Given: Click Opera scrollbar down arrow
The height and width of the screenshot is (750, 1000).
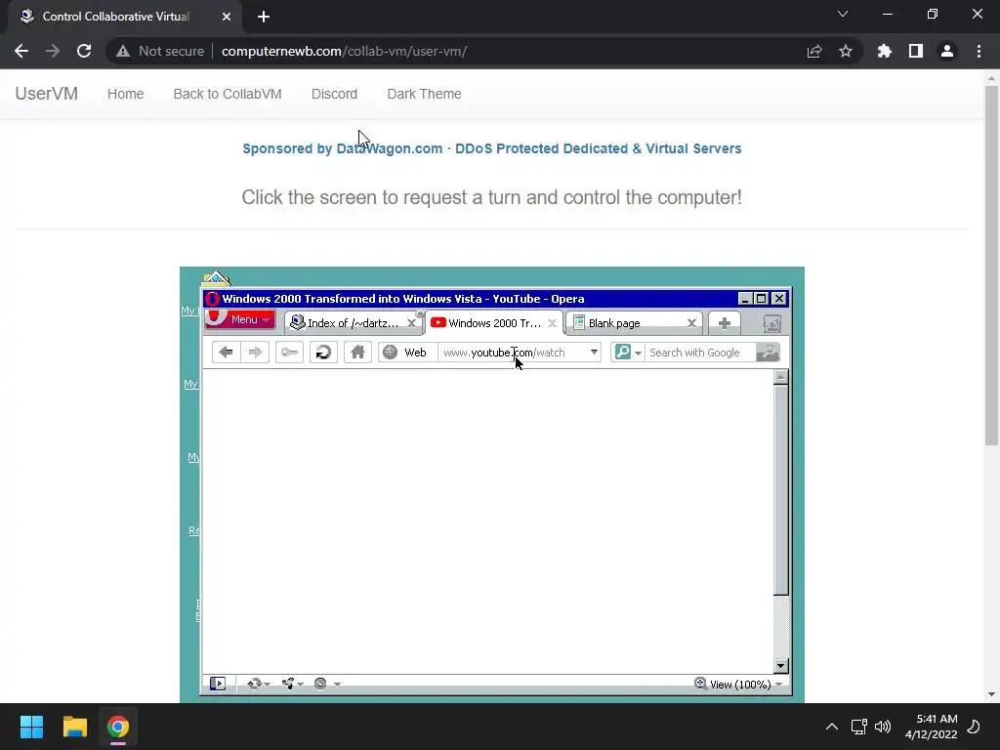Looking at the screenshot, I should tap(780, 666).
